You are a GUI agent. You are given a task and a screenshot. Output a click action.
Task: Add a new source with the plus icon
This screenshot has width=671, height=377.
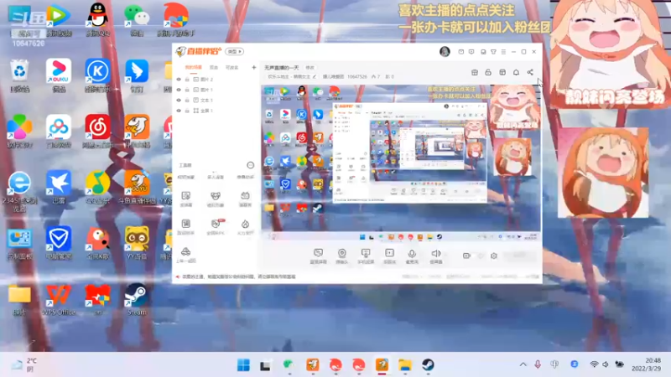point(254,68)
